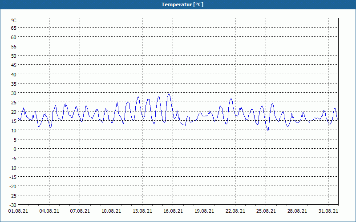Select date label 04.08.21
This screenshot has height=222, width=356.
(49, 211)
